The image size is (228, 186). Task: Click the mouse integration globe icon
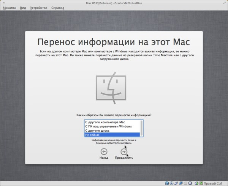pos(196,183)
